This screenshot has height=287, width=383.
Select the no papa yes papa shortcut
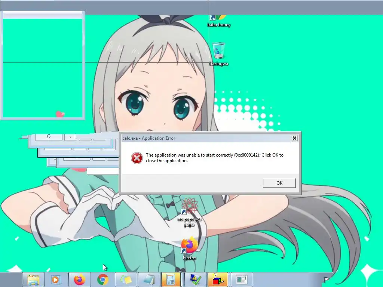[189, 213]
